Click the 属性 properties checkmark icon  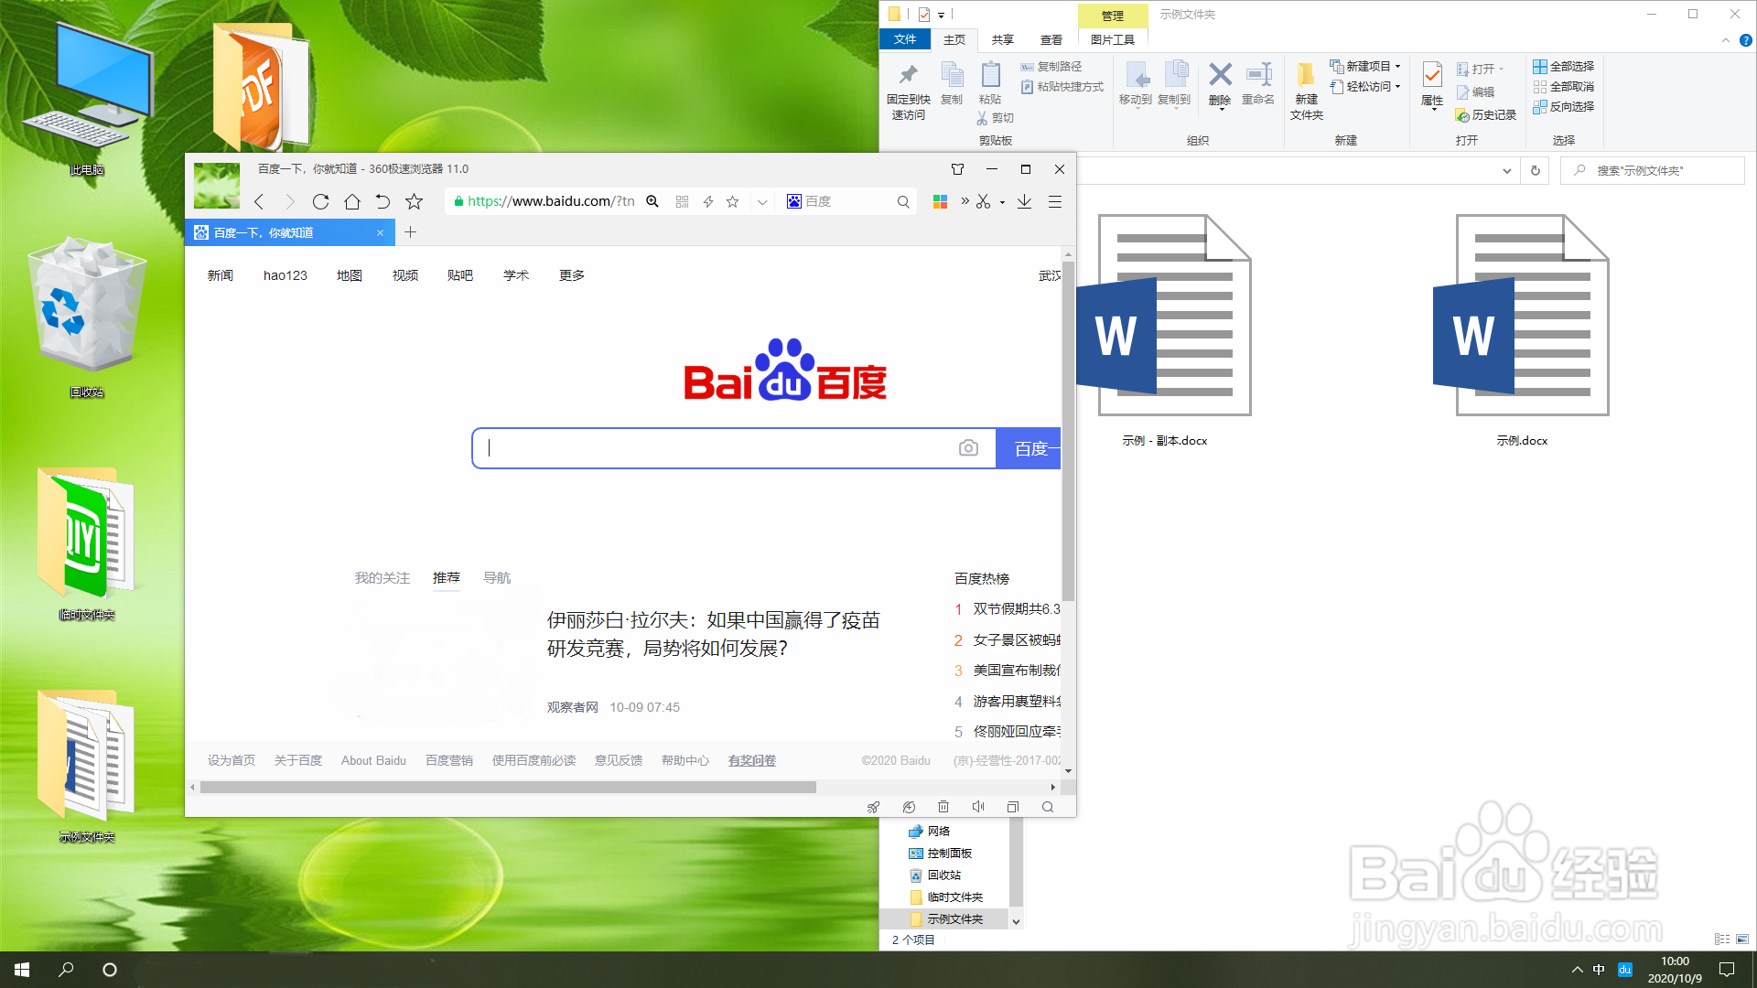pos(1432,76)
